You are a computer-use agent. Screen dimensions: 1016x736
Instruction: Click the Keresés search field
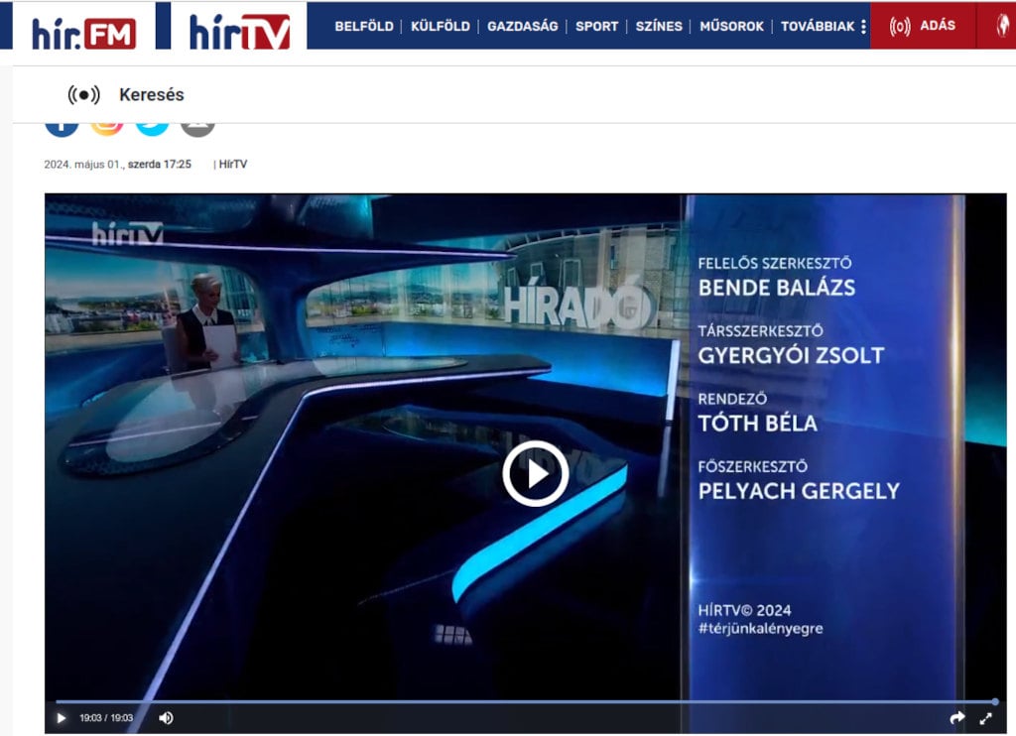point(152,94)
